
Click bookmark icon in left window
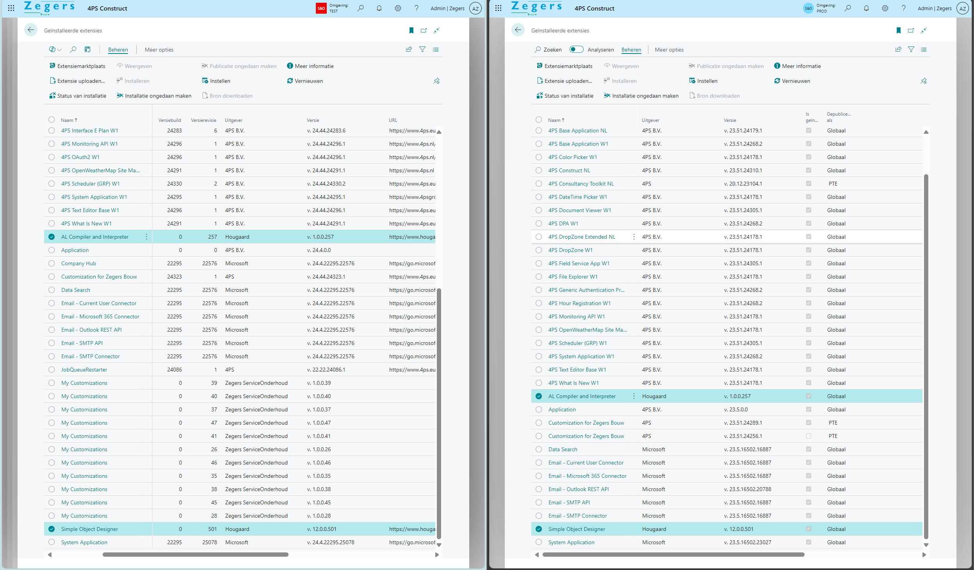411,30
